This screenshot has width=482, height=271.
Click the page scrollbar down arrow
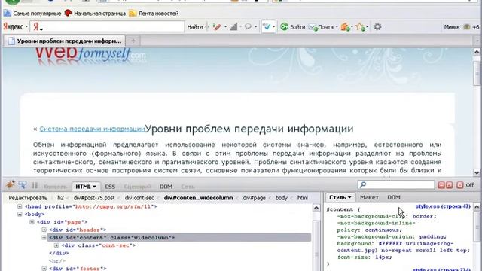click(477, 172)
